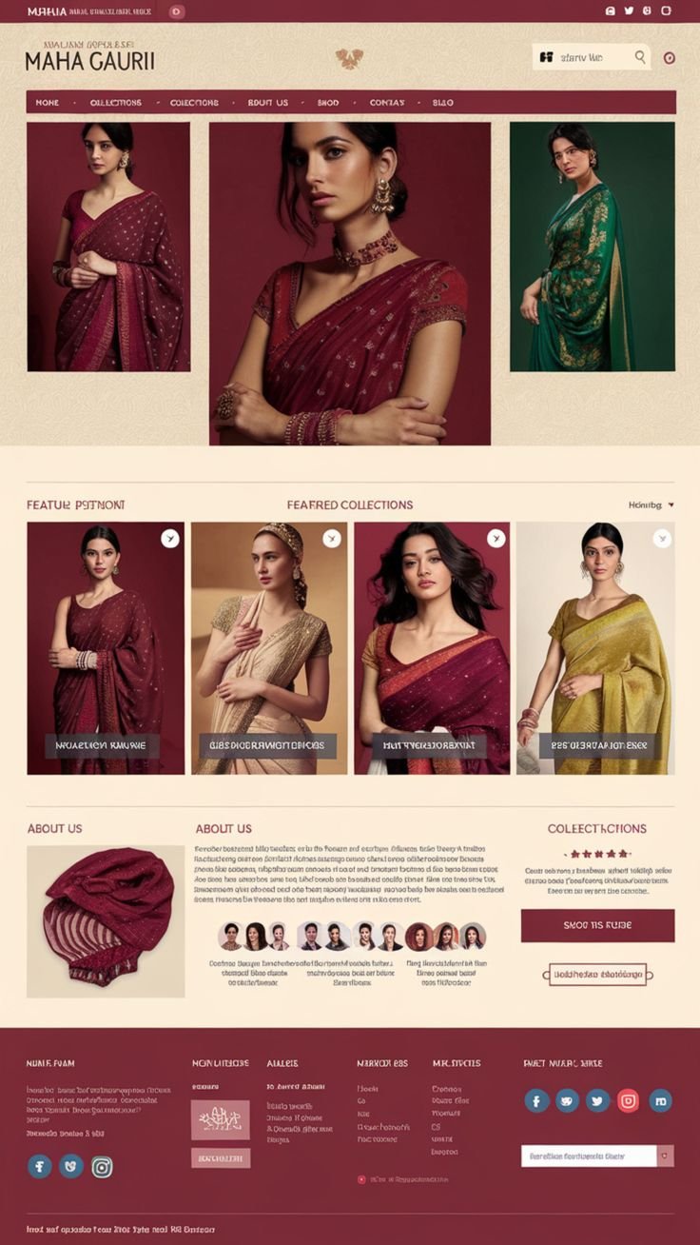Screen dimensions: 700x1245
Task: Expand the round dropdown in top maroon bar
Action: click(x=176, y=11)
